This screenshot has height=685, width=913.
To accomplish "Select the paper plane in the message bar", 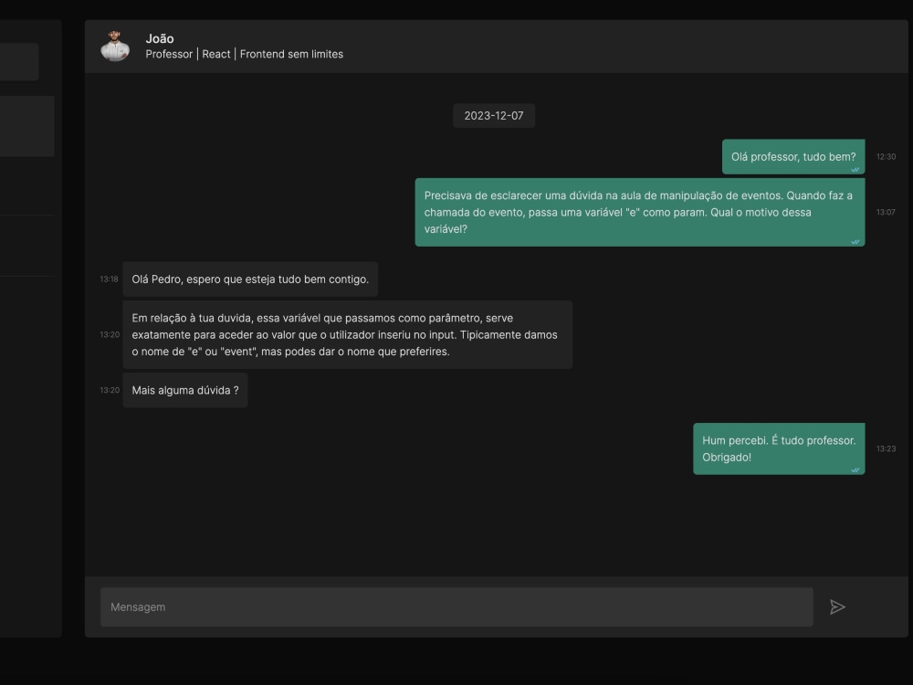I will point(838,606).
